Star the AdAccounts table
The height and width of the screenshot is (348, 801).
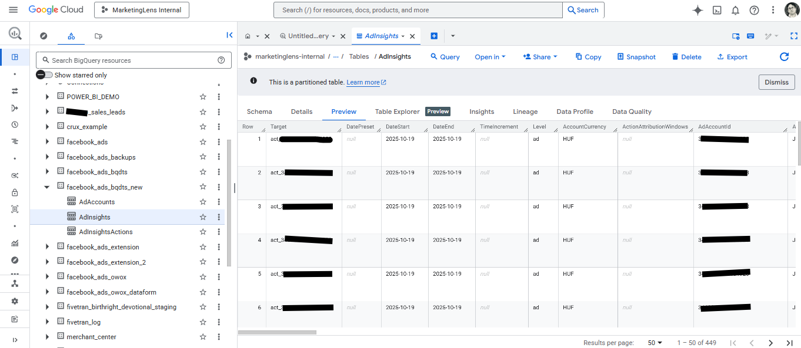(x=203, y=201)
